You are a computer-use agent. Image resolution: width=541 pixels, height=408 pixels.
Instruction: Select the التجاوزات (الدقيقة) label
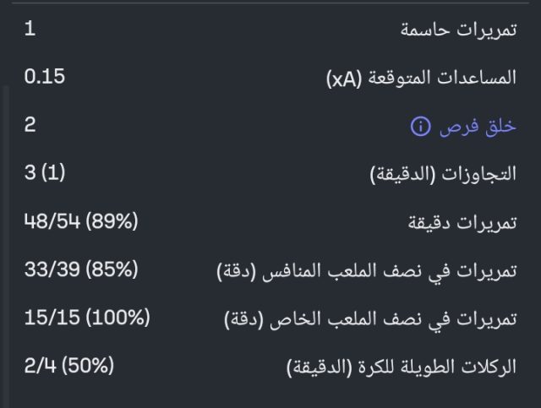[443, 175]
